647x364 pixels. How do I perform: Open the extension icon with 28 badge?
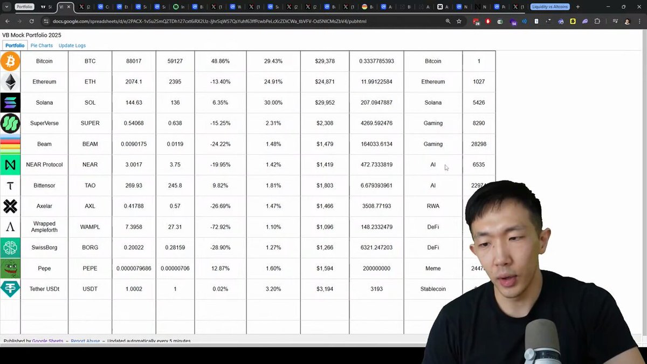click(476, 22)
